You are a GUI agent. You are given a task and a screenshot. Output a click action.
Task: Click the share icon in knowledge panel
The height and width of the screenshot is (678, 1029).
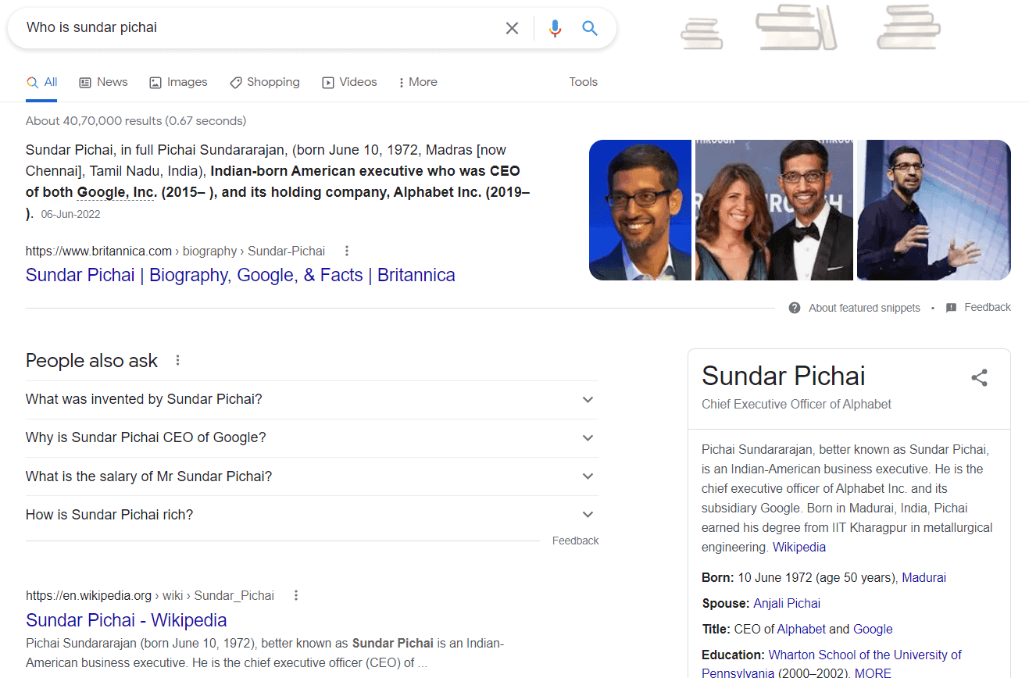coord(979,378)
